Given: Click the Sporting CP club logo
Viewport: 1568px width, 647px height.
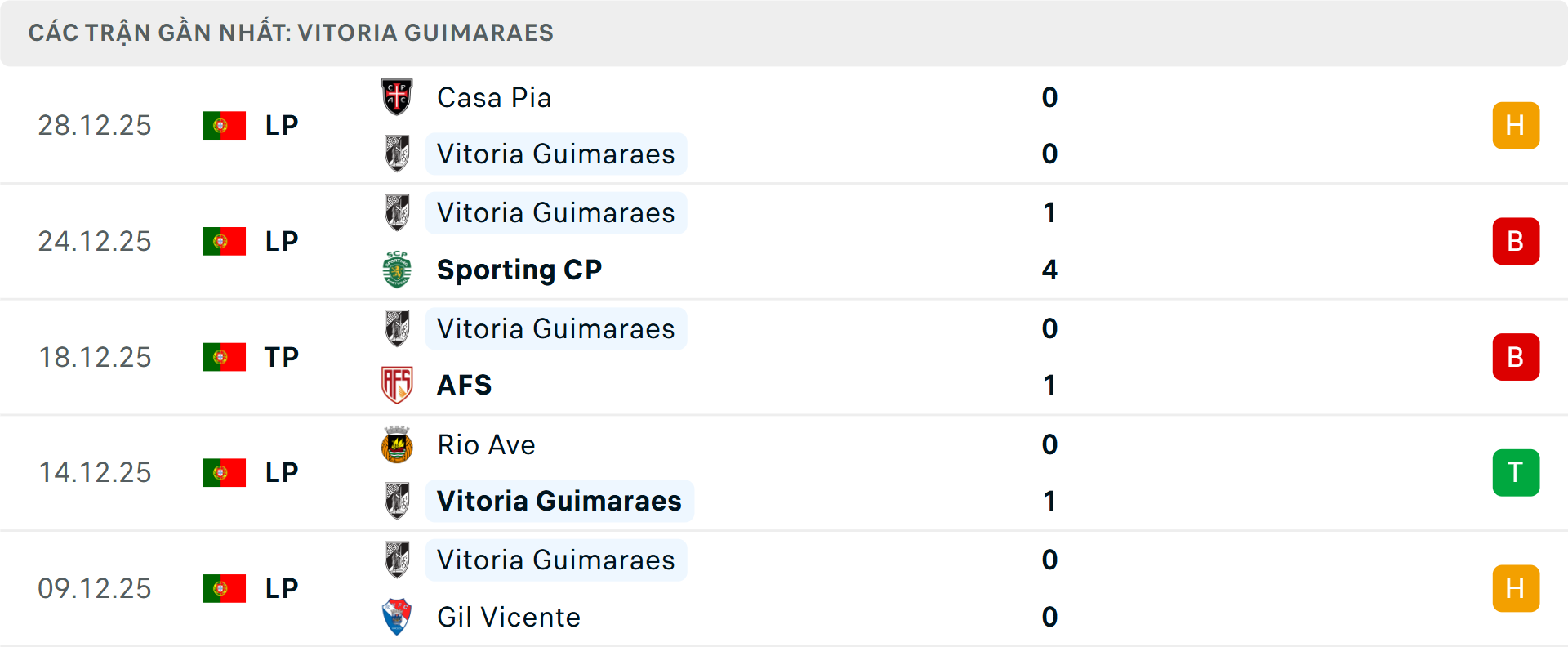Looking at the screenshot, I should (x=398, y=270).
